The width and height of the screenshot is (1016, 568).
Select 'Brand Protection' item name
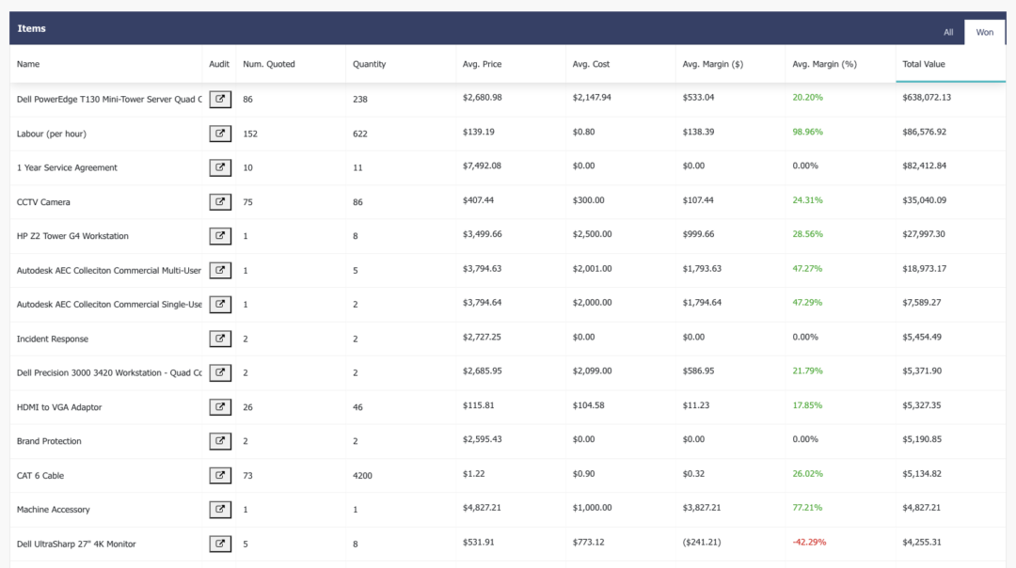[x=49, y=441]
